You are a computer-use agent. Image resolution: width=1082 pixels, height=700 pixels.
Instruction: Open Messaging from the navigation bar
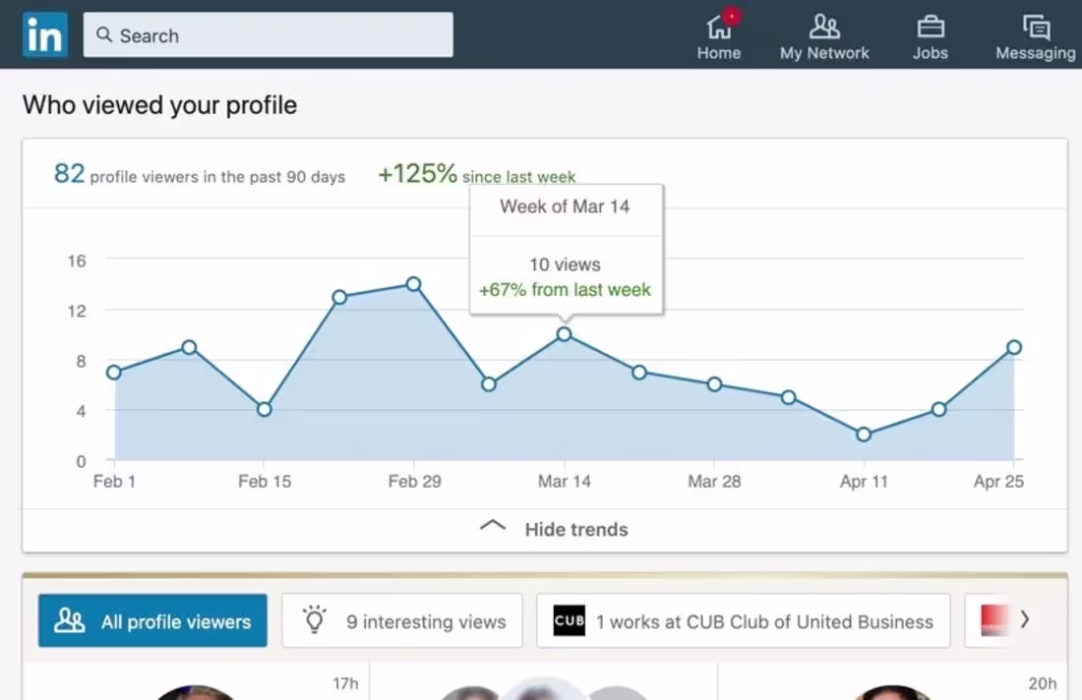click(1035, 29)
